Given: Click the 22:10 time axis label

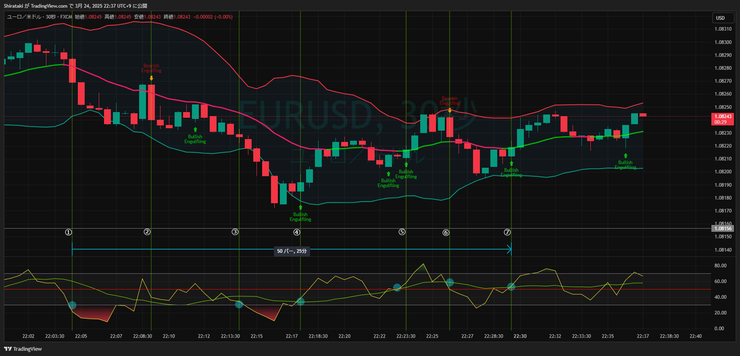Looking at the screenshot, I should point(169,336).
